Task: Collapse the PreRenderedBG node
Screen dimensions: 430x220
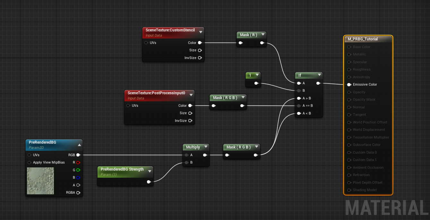Action: [79, 144]
